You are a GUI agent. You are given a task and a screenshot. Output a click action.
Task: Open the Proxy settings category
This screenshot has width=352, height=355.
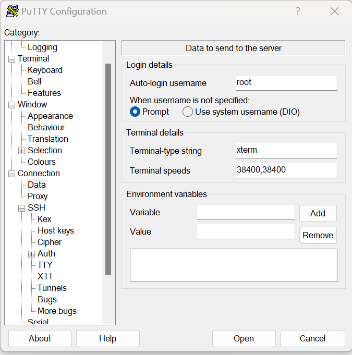[38, 197]
